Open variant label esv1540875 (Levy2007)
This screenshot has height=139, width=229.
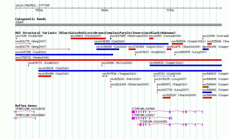point(191,52)
